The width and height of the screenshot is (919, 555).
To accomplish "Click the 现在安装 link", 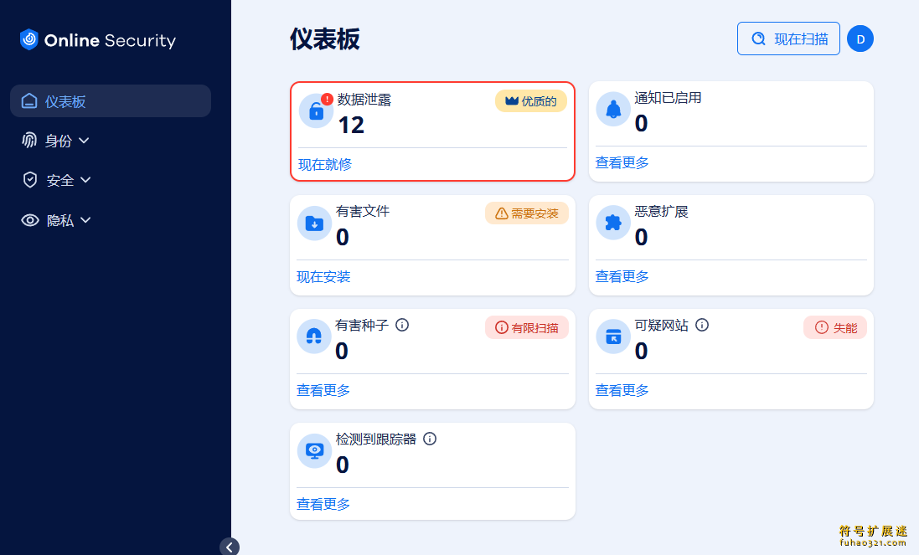I will (x=323, y=277).
